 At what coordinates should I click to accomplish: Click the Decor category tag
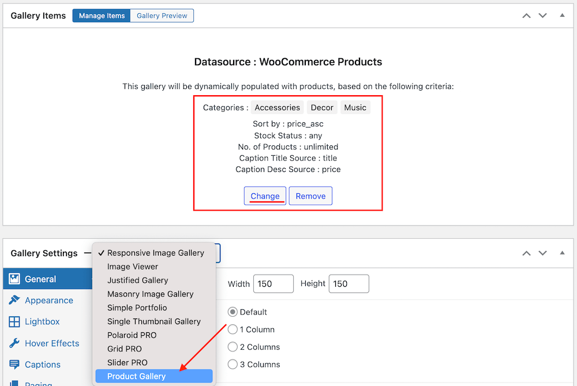(x=322, y=107)
